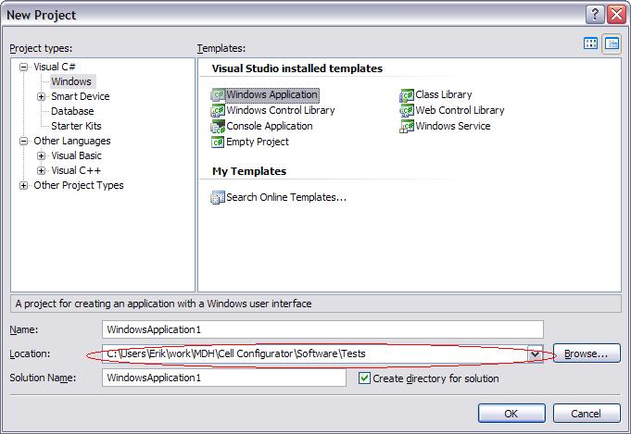The image size is (631, 434).
Task: Expand the Other Project Types node
Action: pos(24,186)
